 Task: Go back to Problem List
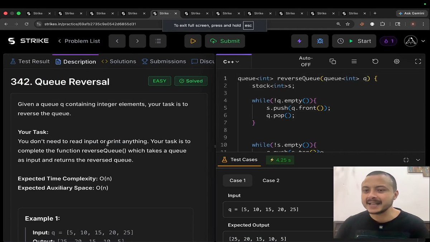click(x=79, y=41)
